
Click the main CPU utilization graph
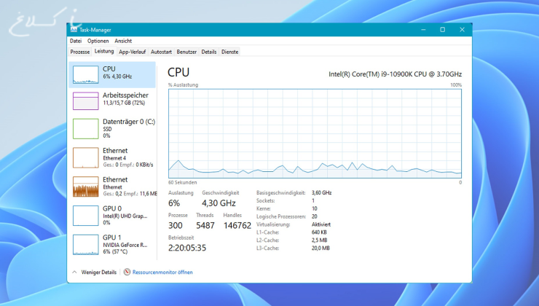pyautogui.click(x=315, y=133)
